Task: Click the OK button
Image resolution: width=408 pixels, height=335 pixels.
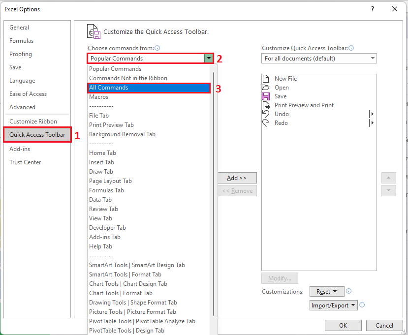Action: coord(343,325)
